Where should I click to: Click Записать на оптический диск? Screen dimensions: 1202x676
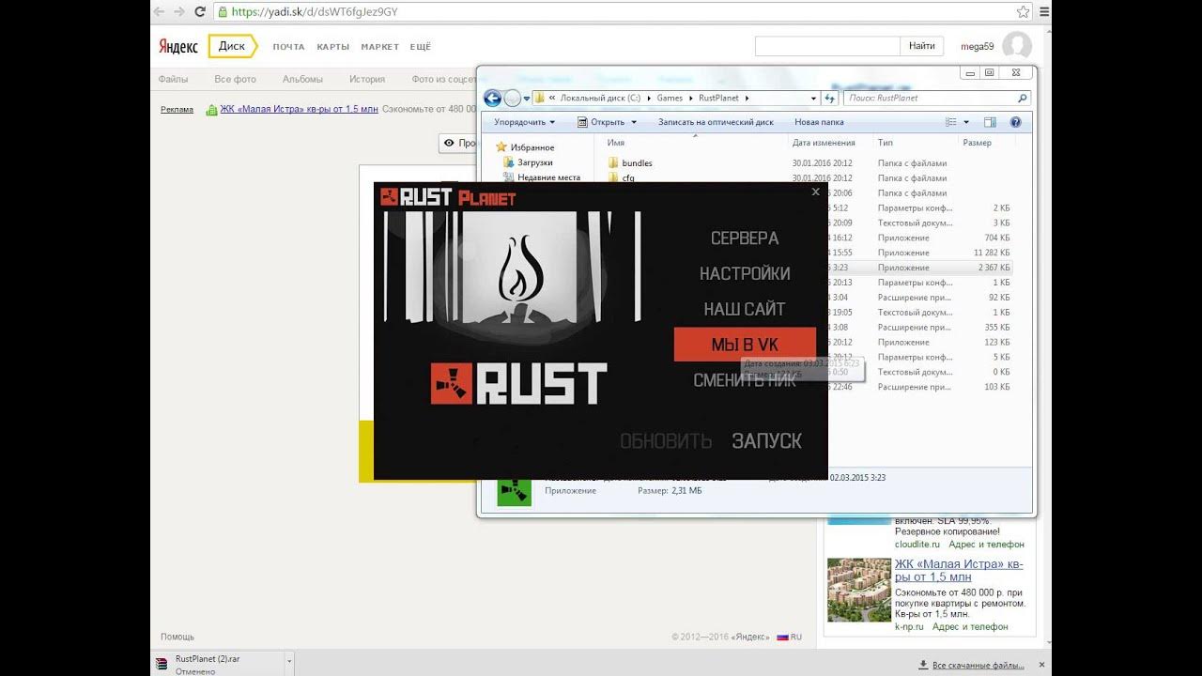(x=716, y=122)
